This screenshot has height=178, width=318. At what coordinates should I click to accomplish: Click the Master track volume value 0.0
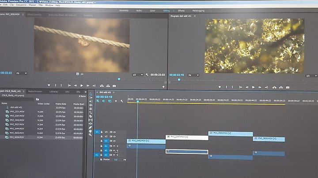116,159
